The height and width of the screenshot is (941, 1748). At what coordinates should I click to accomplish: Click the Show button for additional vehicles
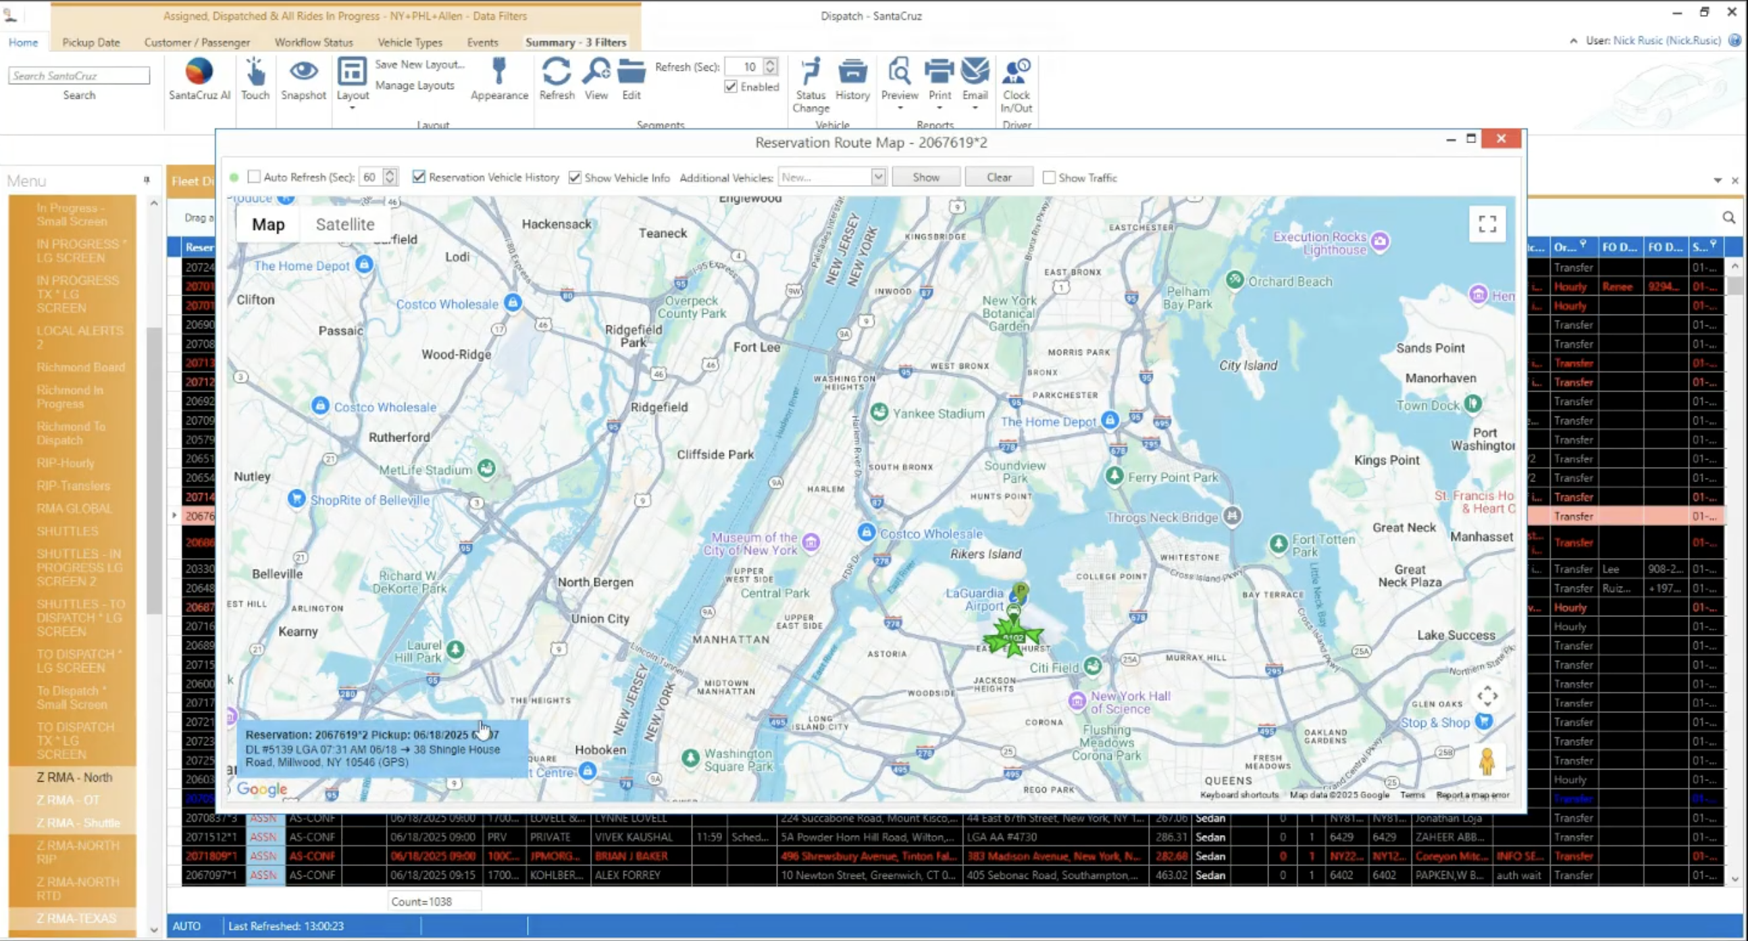click(x=925, y=176)
